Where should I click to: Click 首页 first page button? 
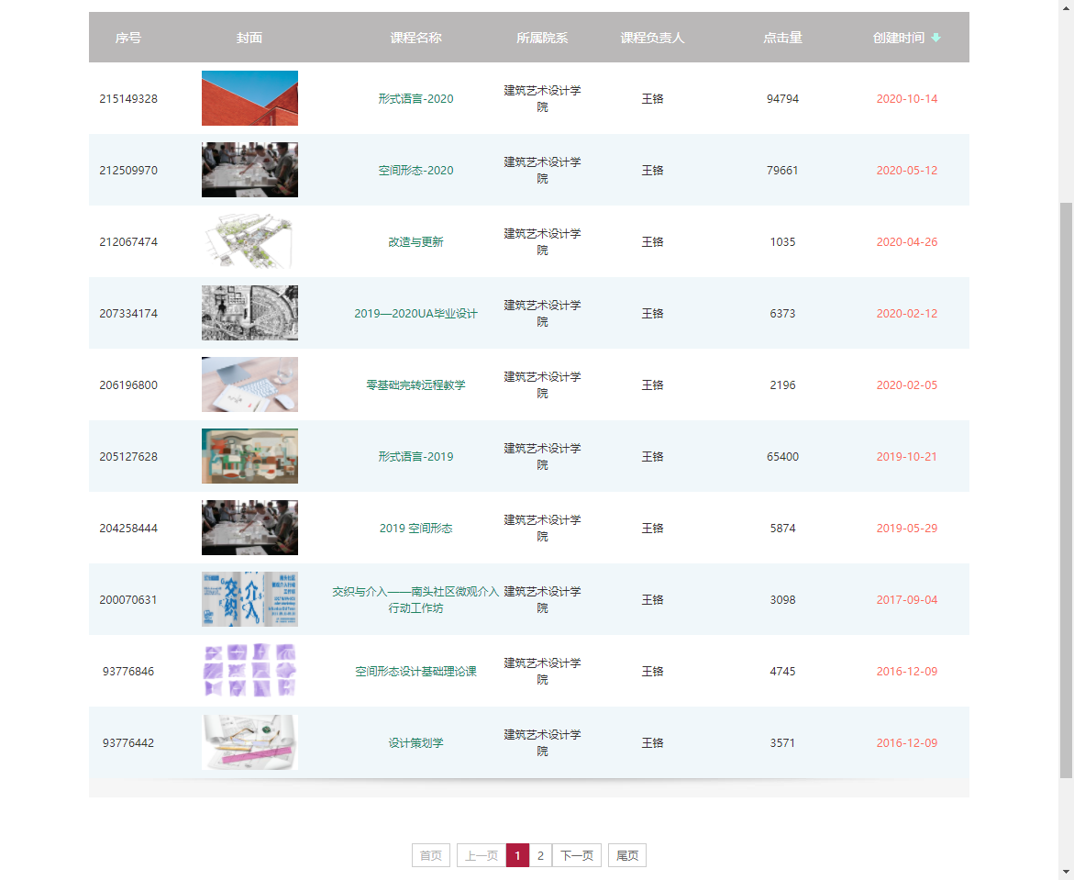tap(431, 855)
